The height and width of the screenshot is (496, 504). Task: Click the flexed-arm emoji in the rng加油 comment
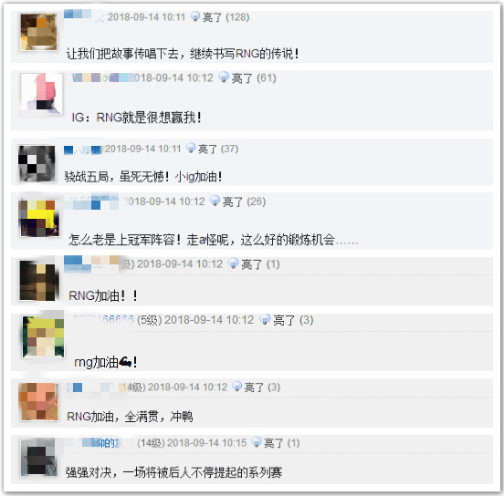click(125, 362)
